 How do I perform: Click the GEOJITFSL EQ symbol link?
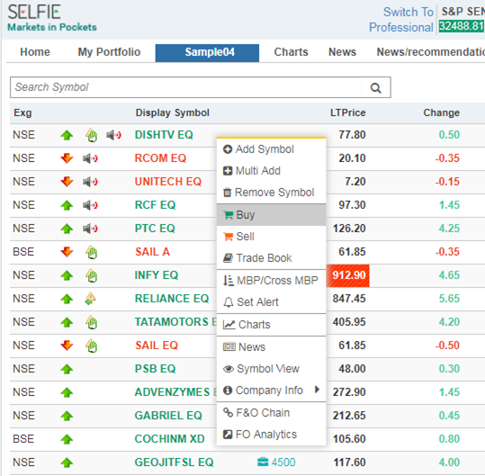175,463
